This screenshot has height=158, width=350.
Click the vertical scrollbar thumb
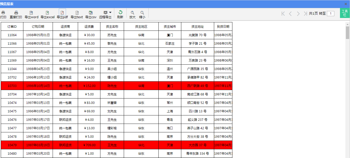347,33
